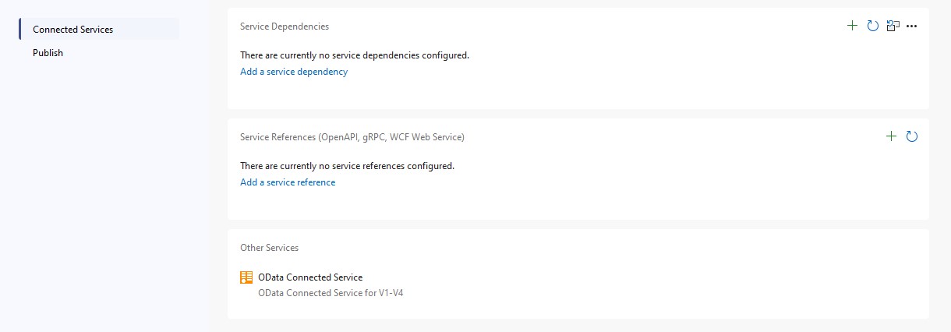
Task: Click the restore dependencies icon next to refresh
Action: coord(893,26)
